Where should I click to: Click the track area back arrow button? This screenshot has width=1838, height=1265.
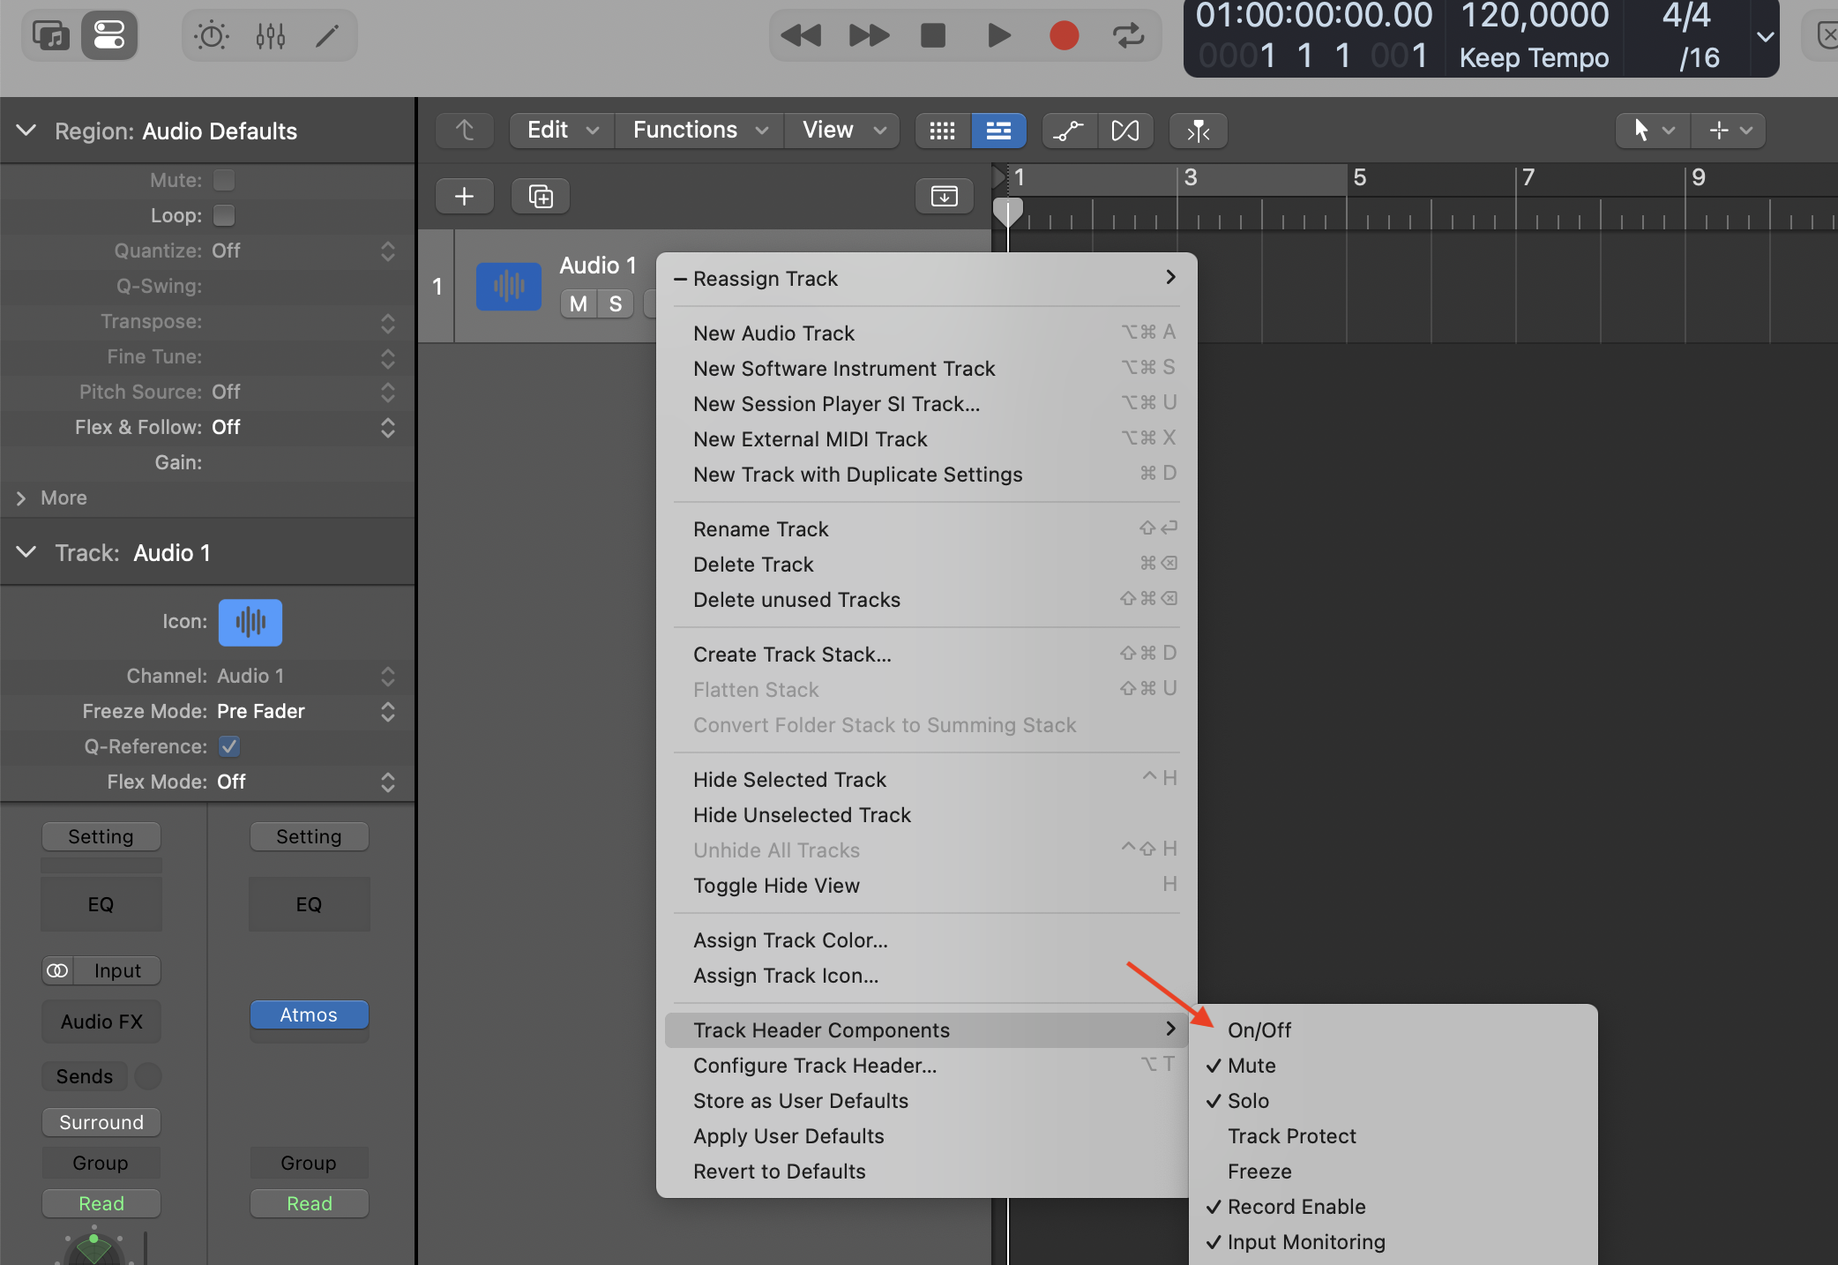tap(465, 131)
